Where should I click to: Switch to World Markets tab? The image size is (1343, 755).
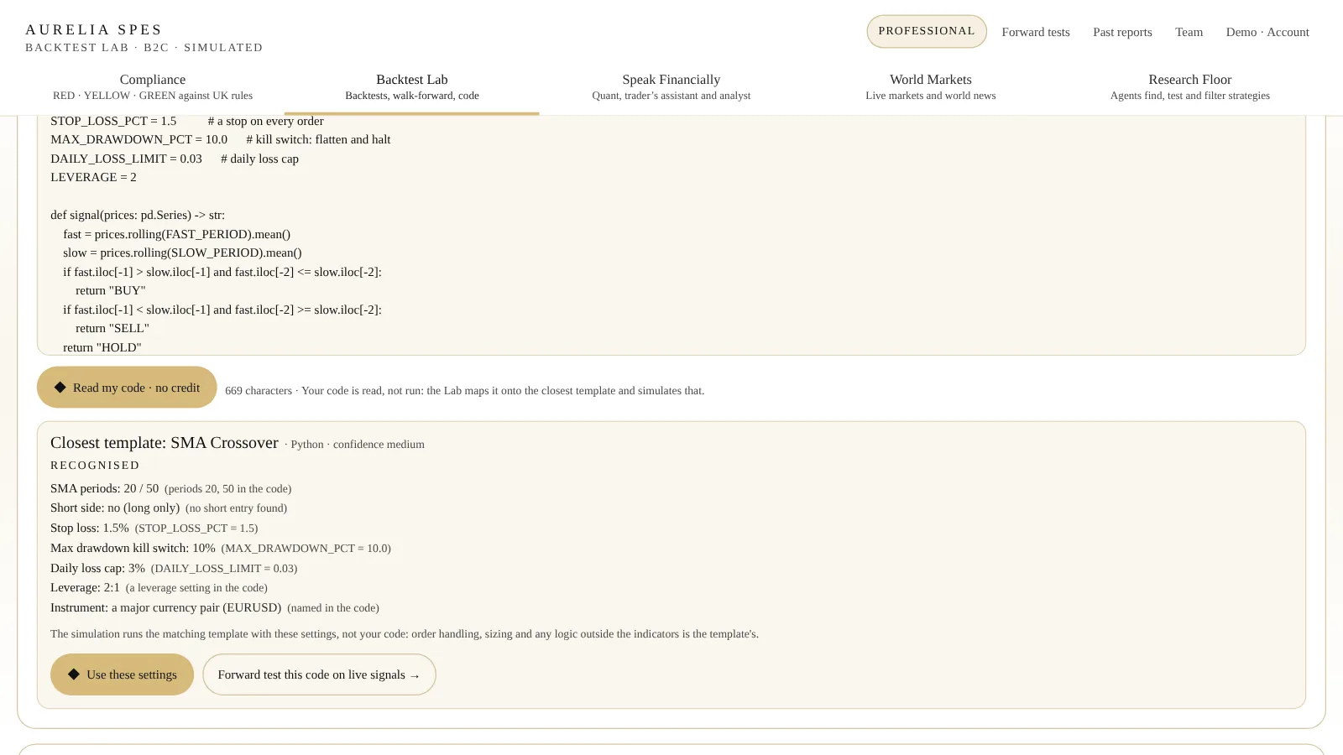pyautogui.click(x=931, y=87)
